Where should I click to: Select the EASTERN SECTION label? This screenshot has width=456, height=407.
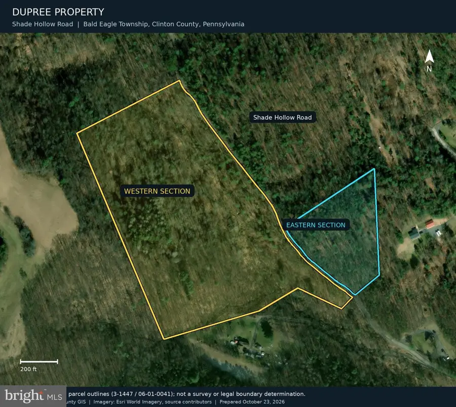[x=316, y=225]
